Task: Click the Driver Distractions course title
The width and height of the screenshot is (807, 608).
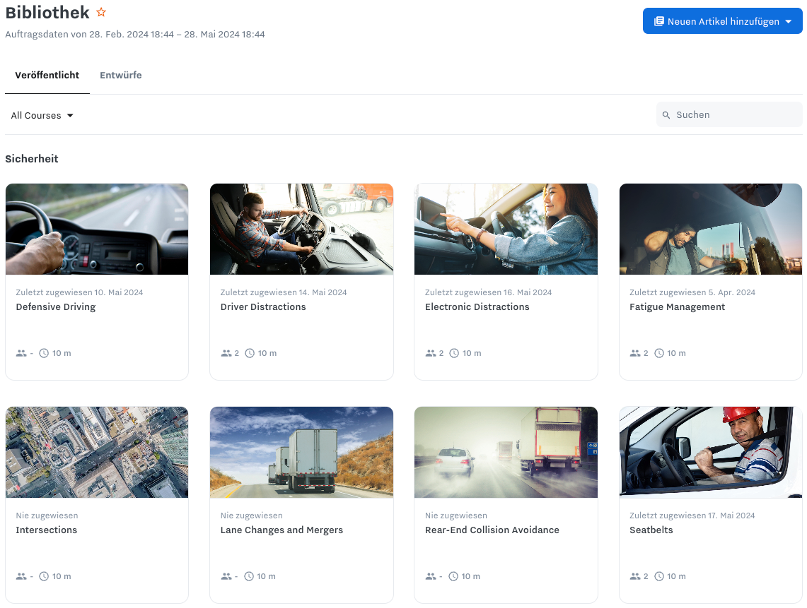Action: point(263,307)
